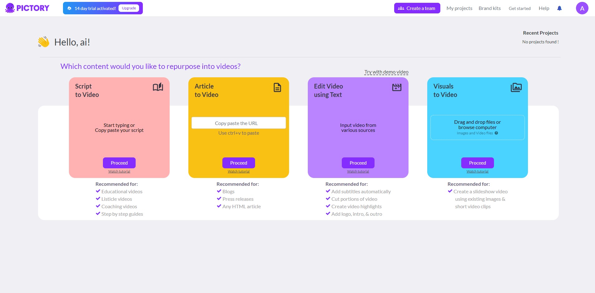The image size is (595, 293).
Task: Proceed with Article to Video
Action: (x=239, y=163)
